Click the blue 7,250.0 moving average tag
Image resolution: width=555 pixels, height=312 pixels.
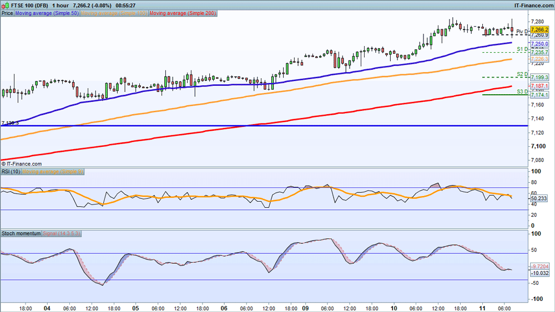pyautogui.click(x=539, y=44)
